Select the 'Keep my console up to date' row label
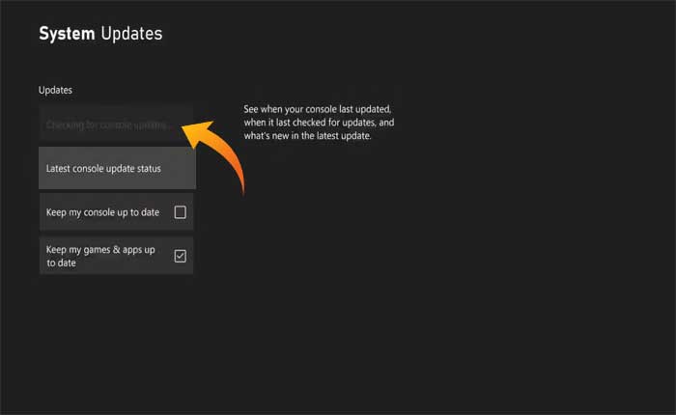The width and height of the screenshot is (676, 415). point(102,211)
